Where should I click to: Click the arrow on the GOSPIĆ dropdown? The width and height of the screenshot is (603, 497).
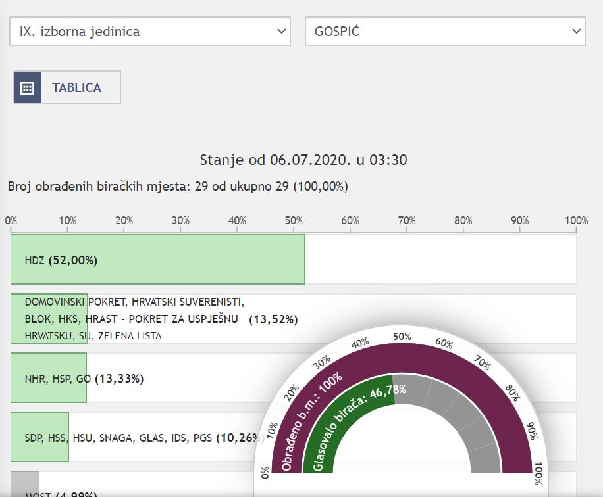coord(577,32)
